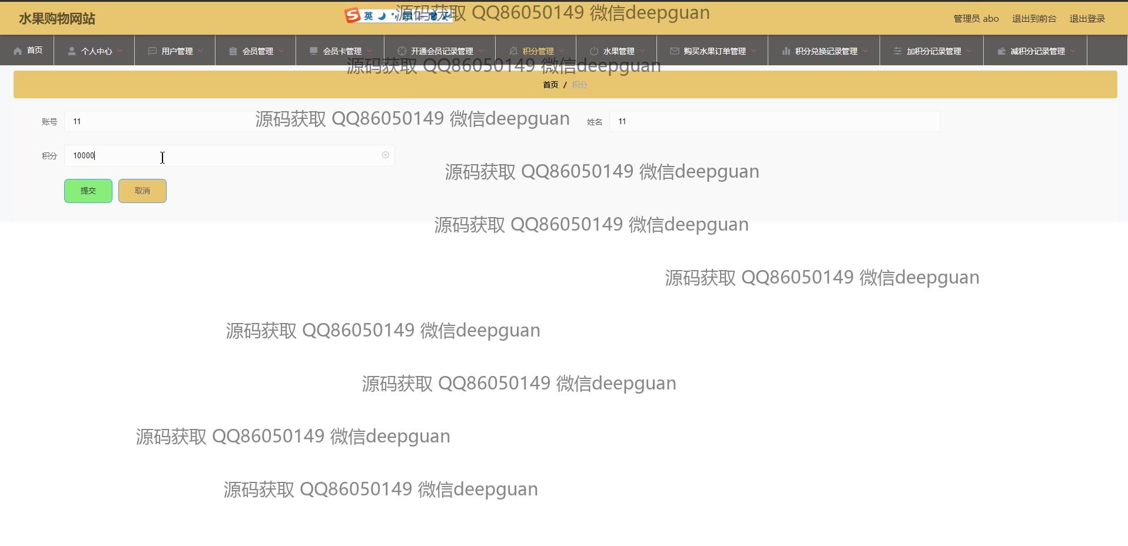Image resolution: width=1128 pixels, height=546 pixels.
Task: Expand the 减积分记录管理 dropdown arrow
Action: [1073, 51]
